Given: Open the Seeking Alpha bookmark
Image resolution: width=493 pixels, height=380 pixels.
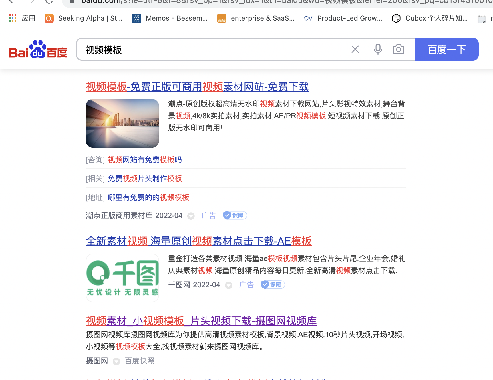Looking at the screenshot, I should click(x=84, y=18).
